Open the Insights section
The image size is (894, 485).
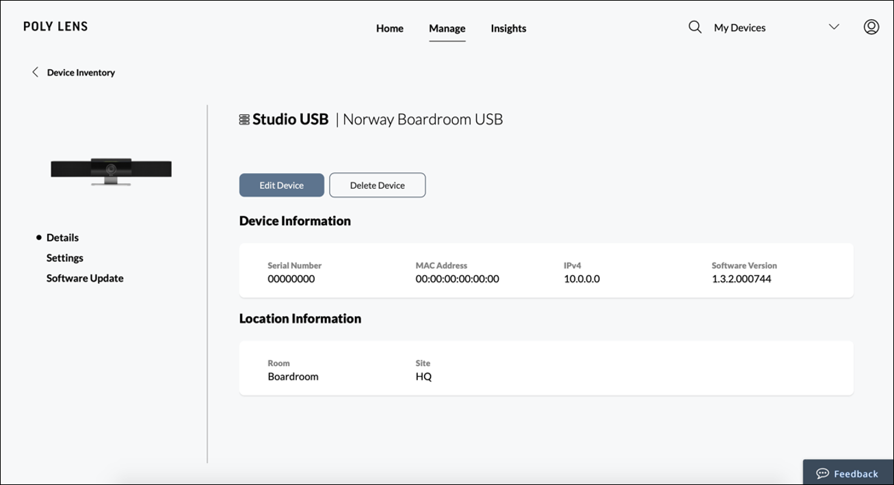tap(508, 28)
